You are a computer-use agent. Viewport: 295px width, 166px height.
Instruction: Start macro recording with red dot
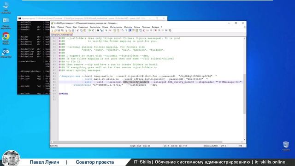coord(156,30)
